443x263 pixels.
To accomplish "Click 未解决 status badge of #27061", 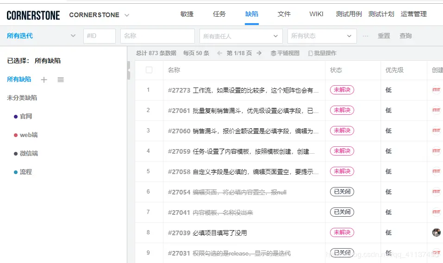I will point(342,110).
